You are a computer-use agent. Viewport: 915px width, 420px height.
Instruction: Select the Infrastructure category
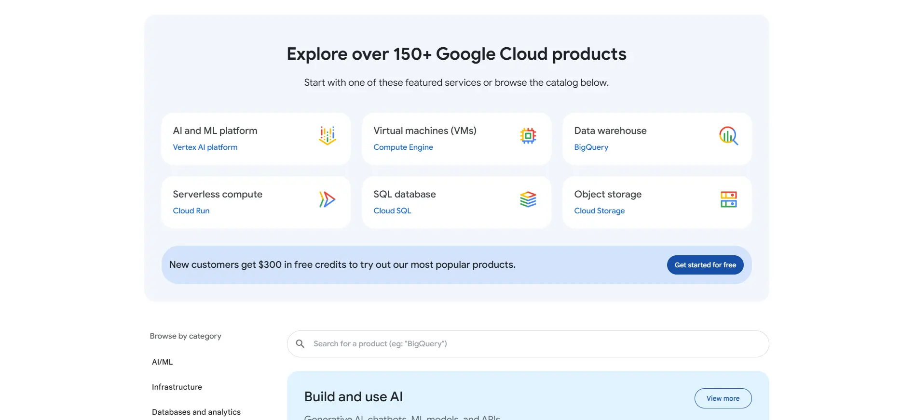(x=177, y=387)
